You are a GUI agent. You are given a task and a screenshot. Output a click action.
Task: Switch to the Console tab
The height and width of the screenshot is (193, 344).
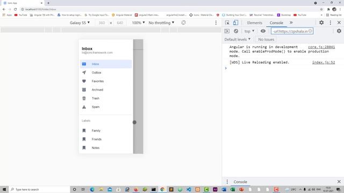click(276, 23)
